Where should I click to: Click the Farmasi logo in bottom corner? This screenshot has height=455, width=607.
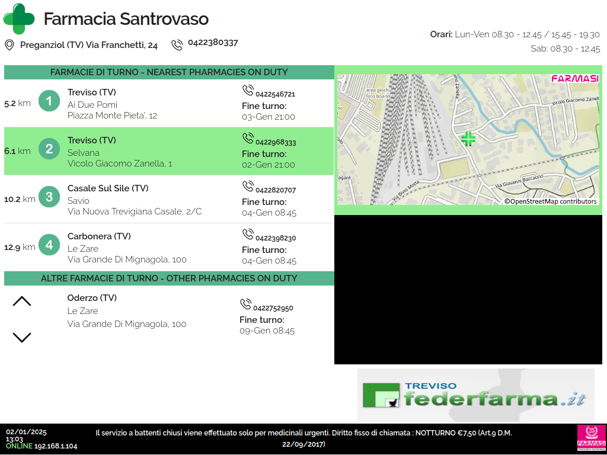coord(591,439)
